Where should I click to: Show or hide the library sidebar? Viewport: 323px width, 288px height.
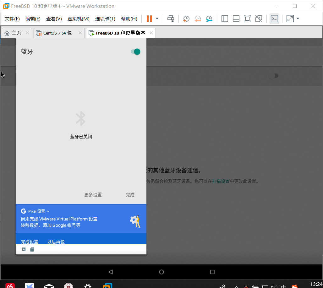(x=225, y=19)
